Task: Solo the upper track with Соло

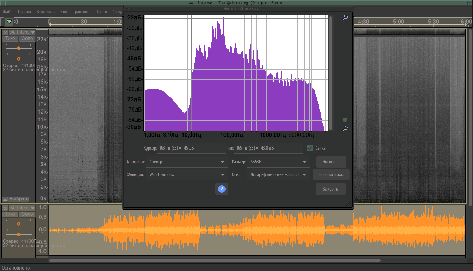Action: point(27,38)
